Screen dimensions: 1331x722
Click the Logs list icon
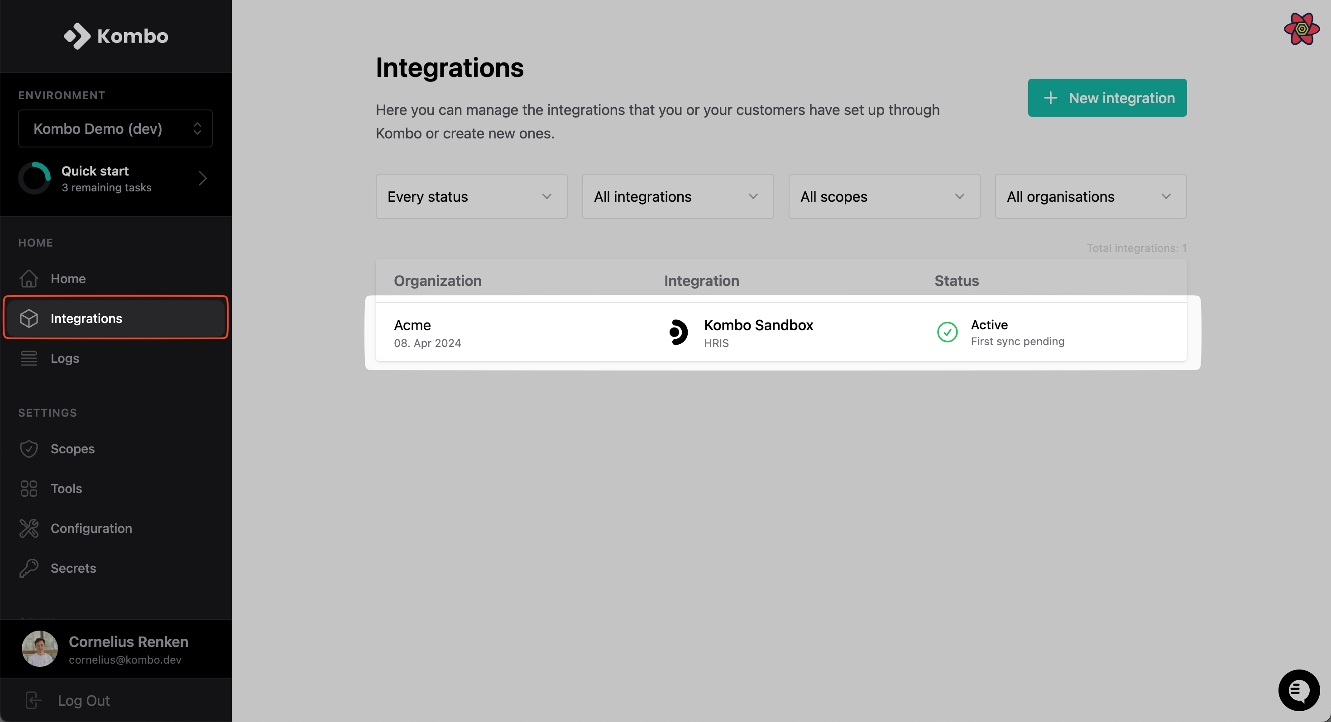pyautogui.click(x=29, y=358)
